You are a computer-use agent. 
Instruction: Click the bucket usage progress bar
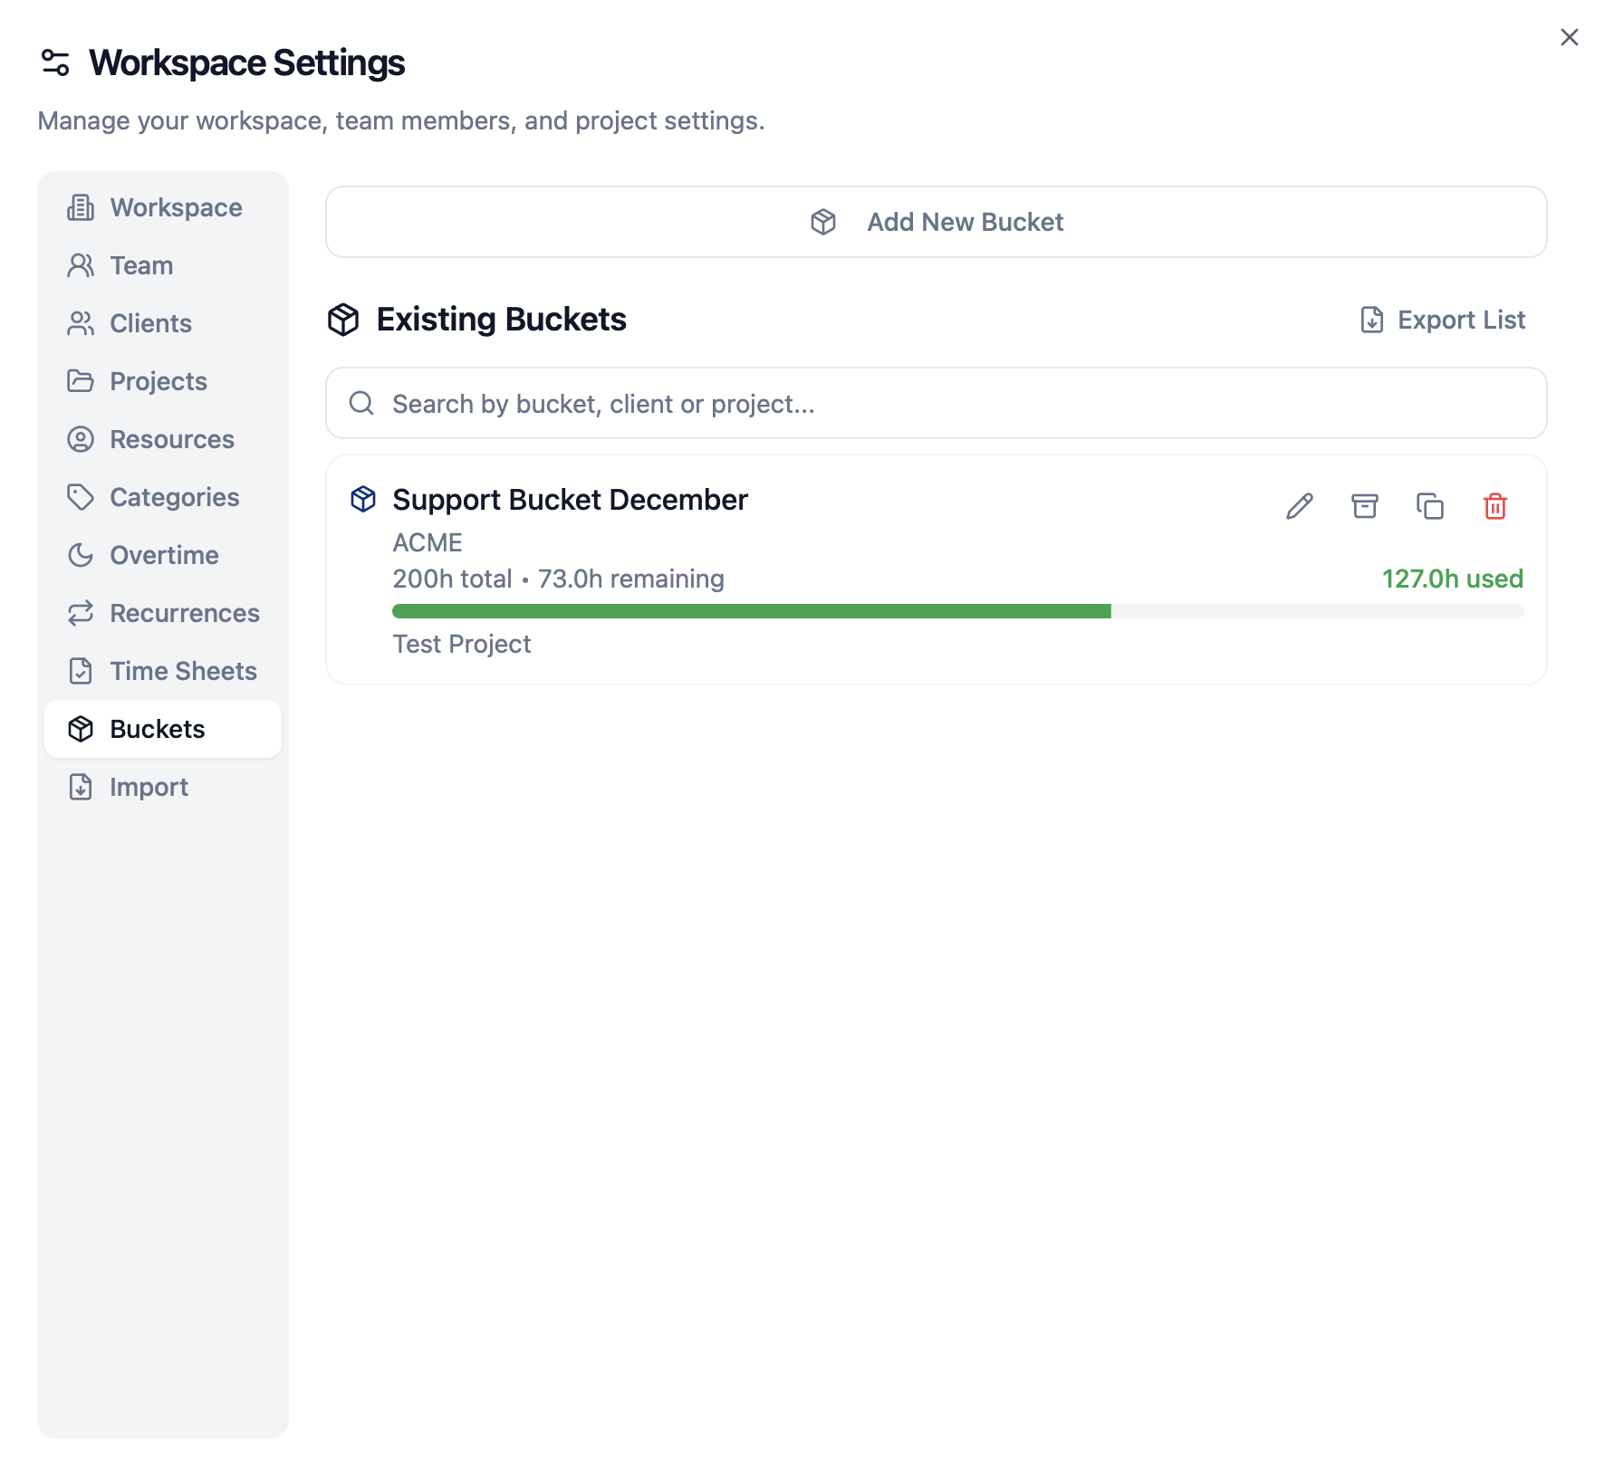tap(957, 611)
